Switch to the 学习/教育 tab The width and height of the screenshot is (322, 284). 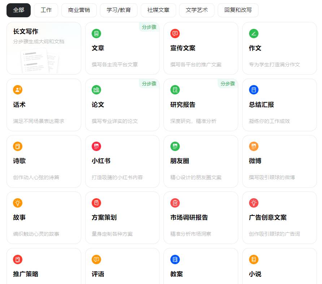click(x=118, y=10)
